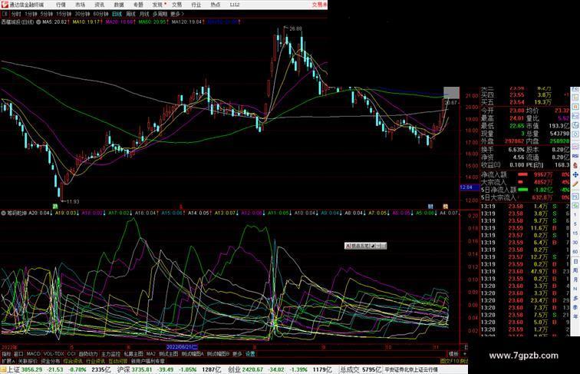Select the MACD indicator tab
This screenshot has width=580, height=374.
33,354
